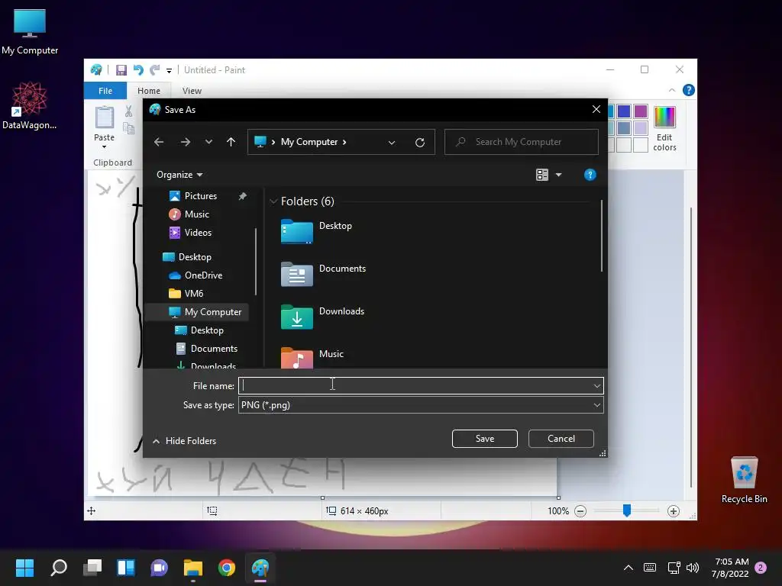Switch to the Home tab in Paint
This screenshot has height=586, width=782.
(149, 91)
